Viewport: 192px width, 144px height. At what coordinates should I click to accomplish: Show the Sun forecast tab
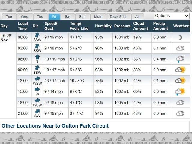pyautogui.click(x=82, y=17)
